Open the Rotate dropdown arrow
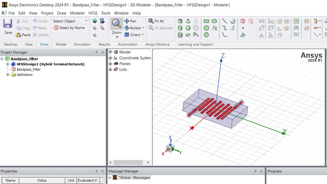Image resolution: width=327 pixels, height=184 pixels. pyautogui.click(x=143, y=28)
